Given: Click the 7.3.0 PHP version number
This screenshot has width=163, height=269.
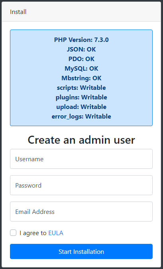Looking at the screenshot, I should (101, 40).
